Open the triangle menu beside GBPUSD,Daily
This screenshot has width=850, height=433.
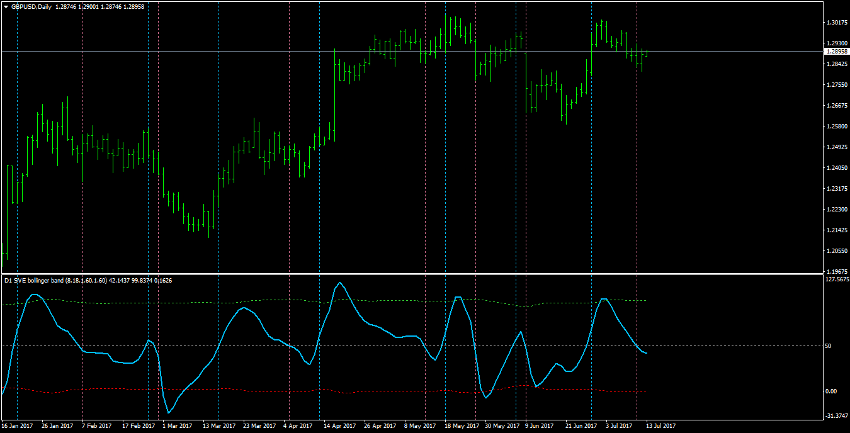coord(6,6)
